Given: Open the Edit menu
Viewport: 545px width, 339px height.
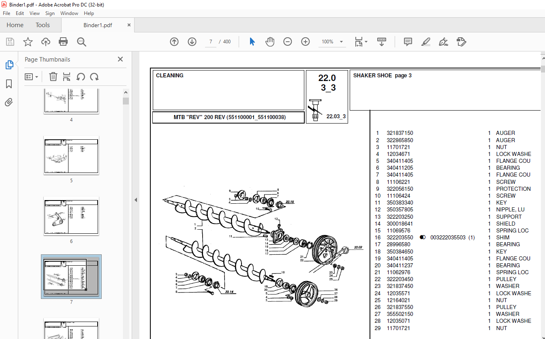Looking at the screenshot, I should click(x=20, y=13).
